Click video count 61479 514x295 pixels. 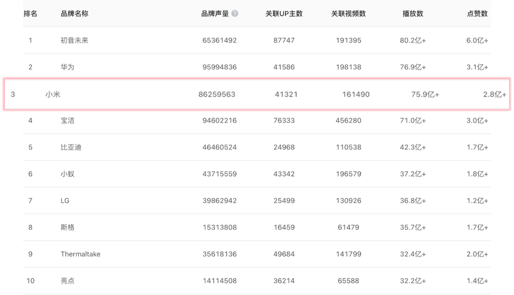click(349, 227)
